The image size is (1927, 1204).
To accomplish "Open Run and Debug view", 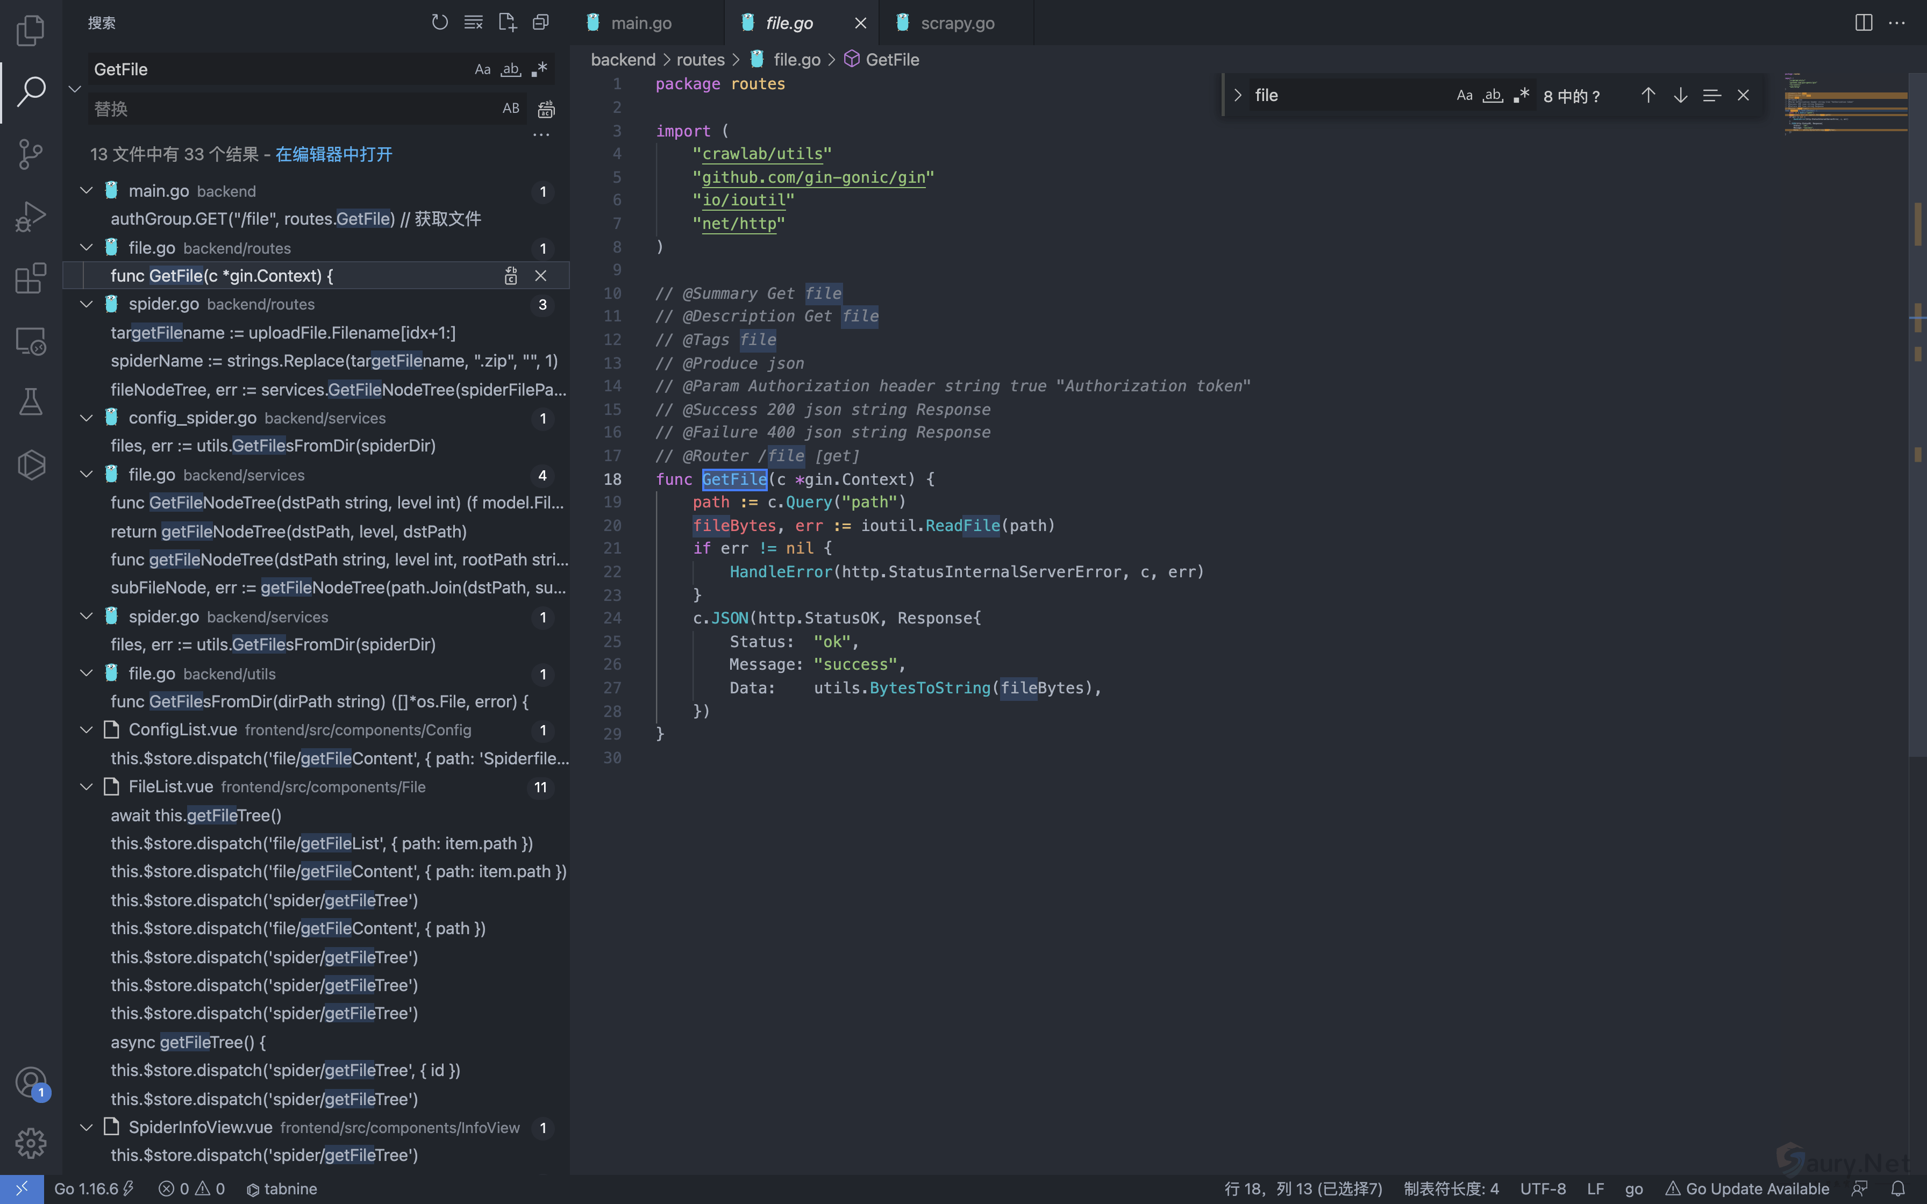I will pyautogui.click(x=30, y=217).
